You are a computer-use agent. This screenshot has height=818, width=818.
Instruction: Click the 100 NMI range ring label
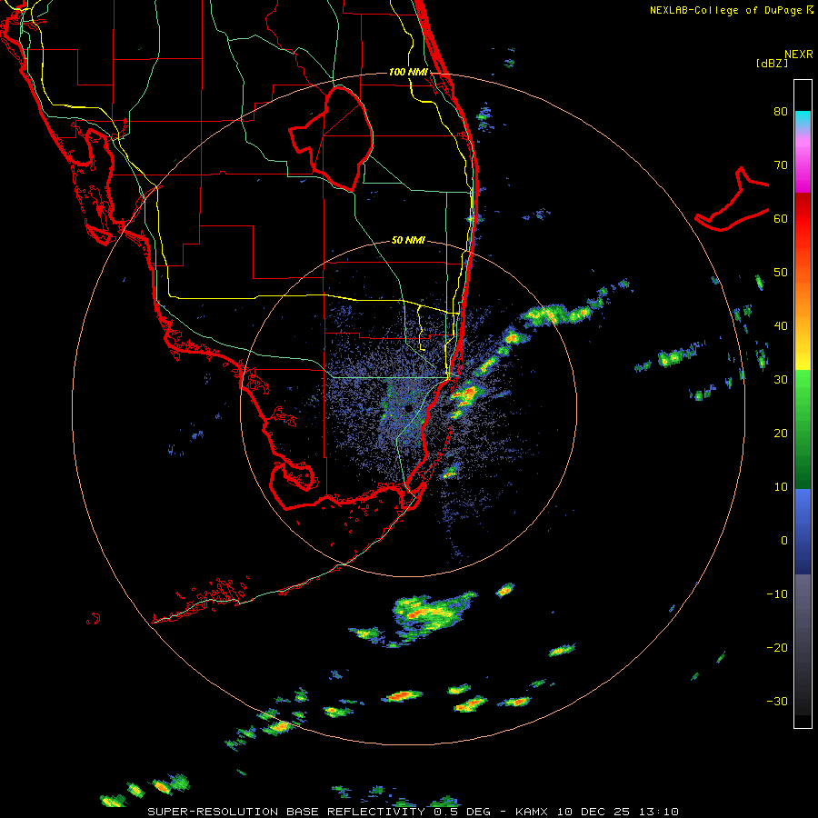tap(408, 72)
